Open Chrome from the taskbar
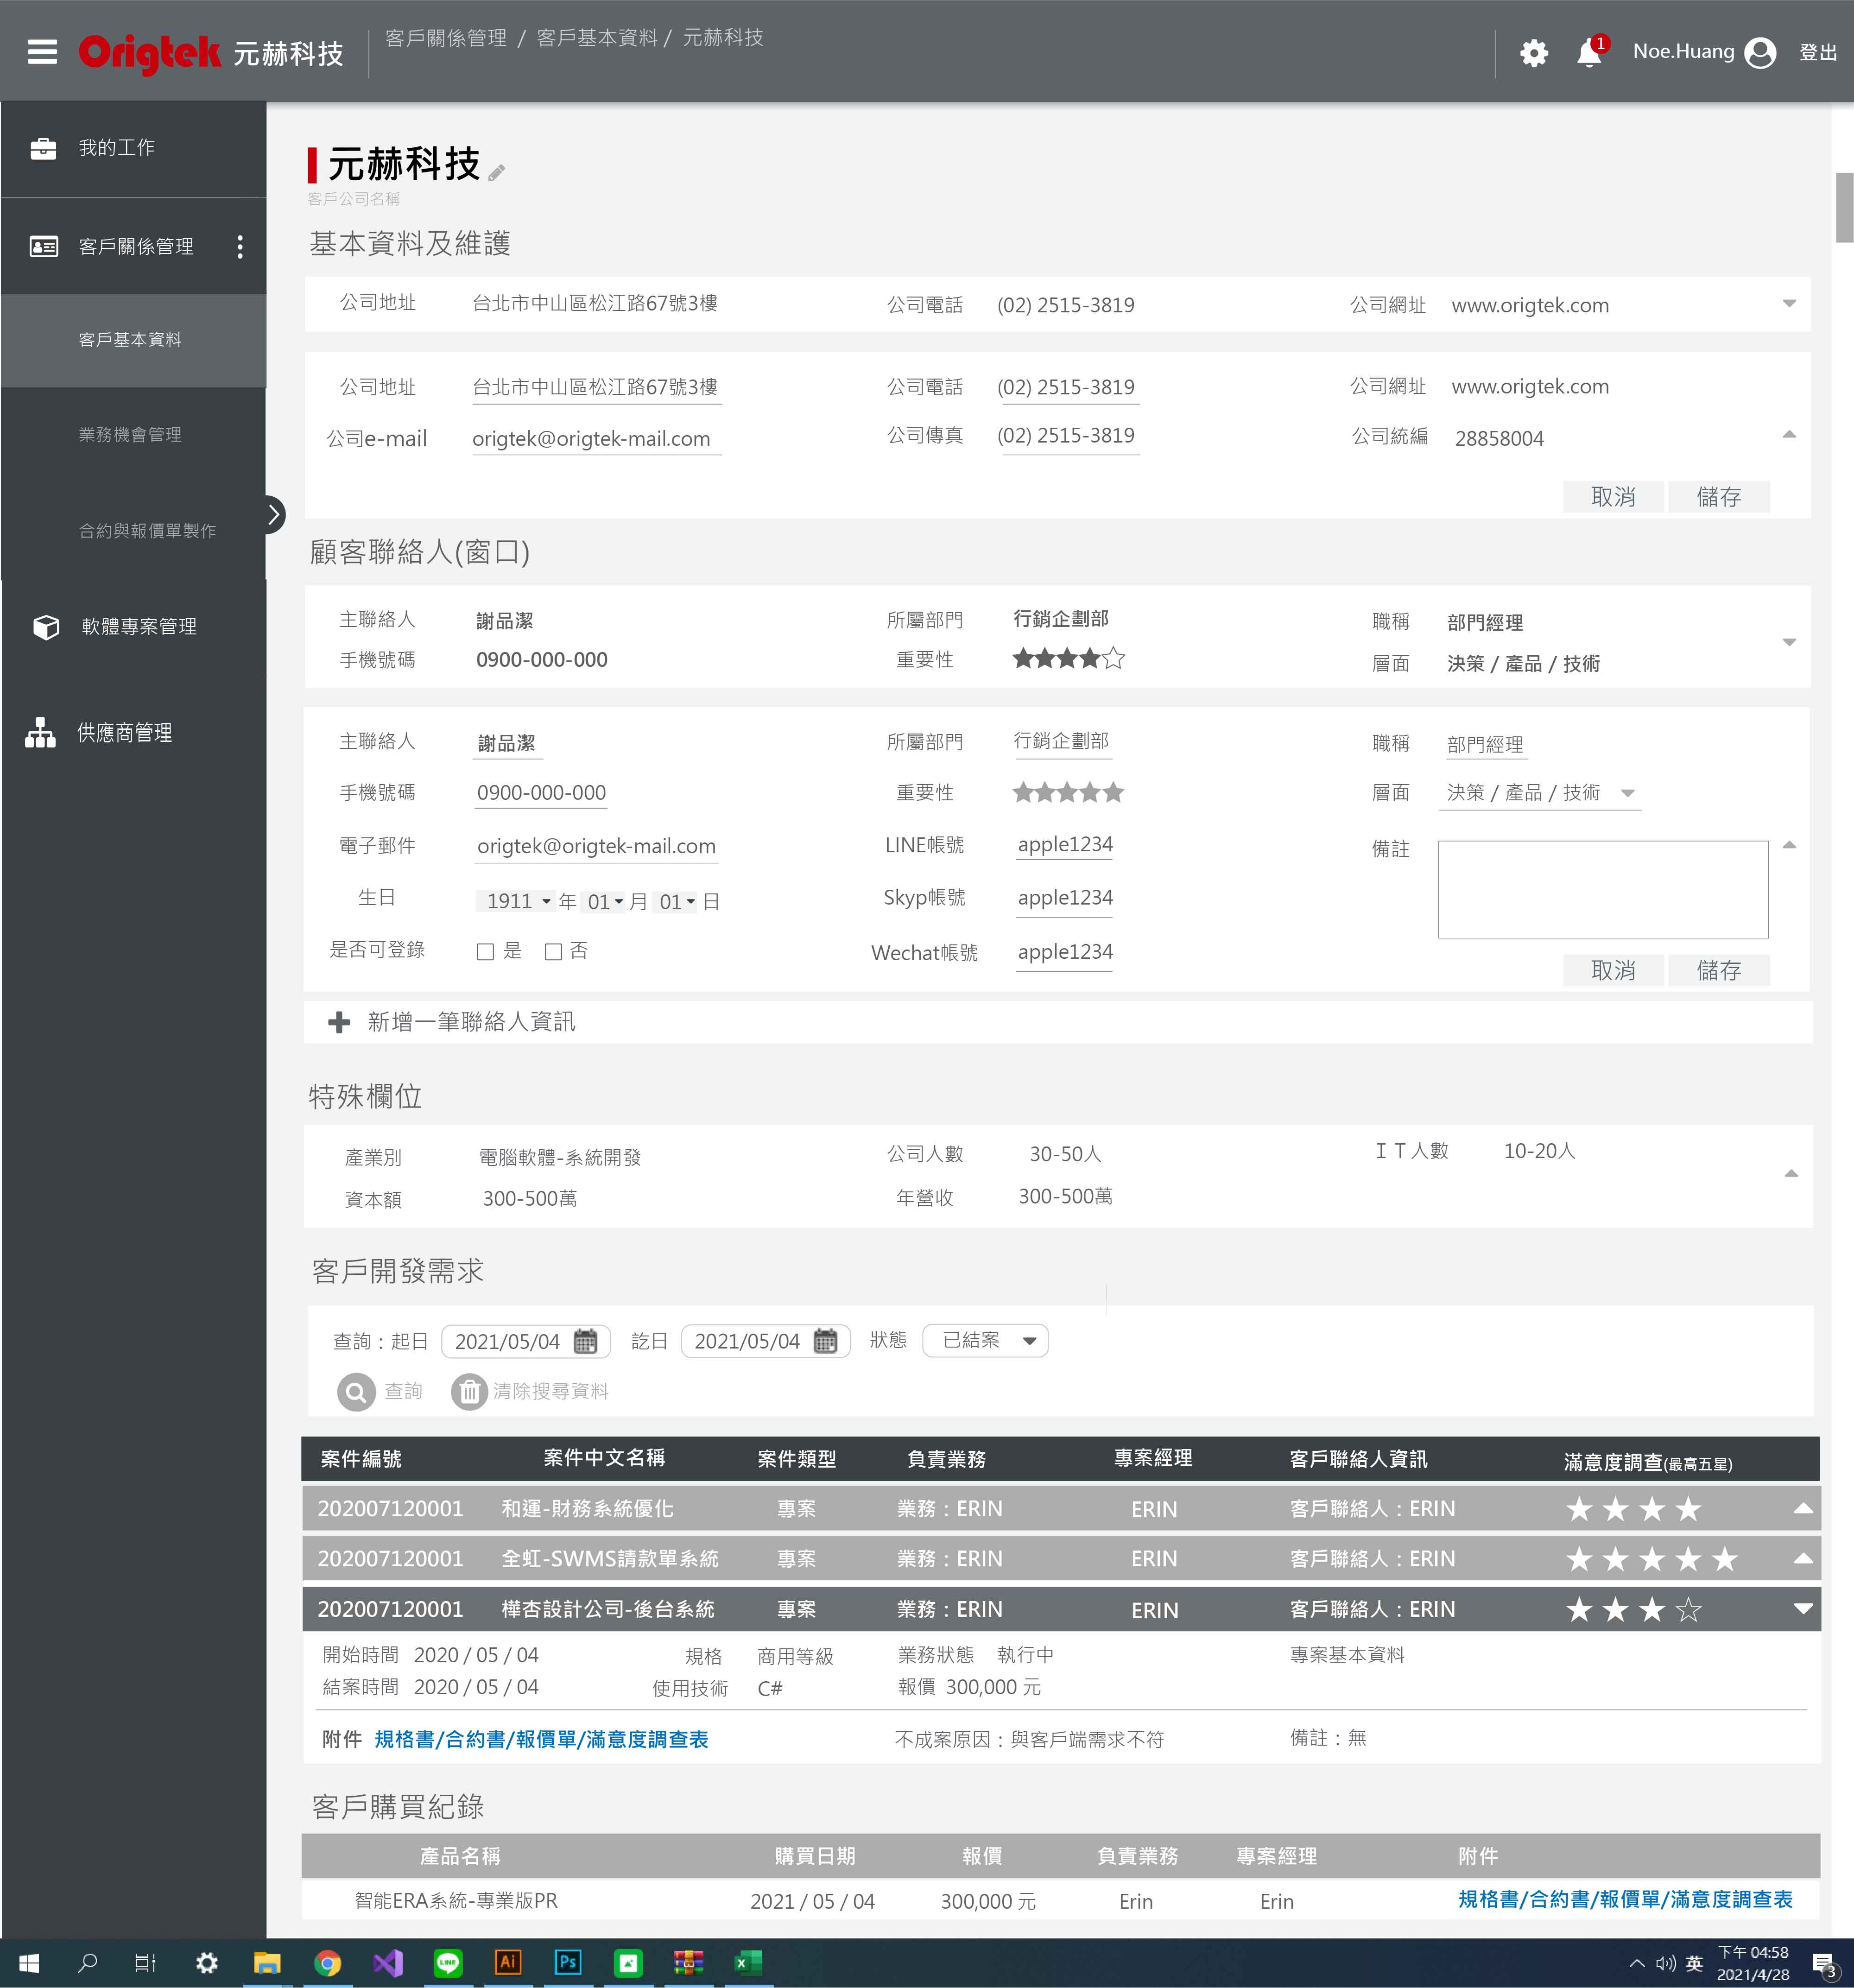The image size is (1854, 1988). click(x=327, y=1963)
